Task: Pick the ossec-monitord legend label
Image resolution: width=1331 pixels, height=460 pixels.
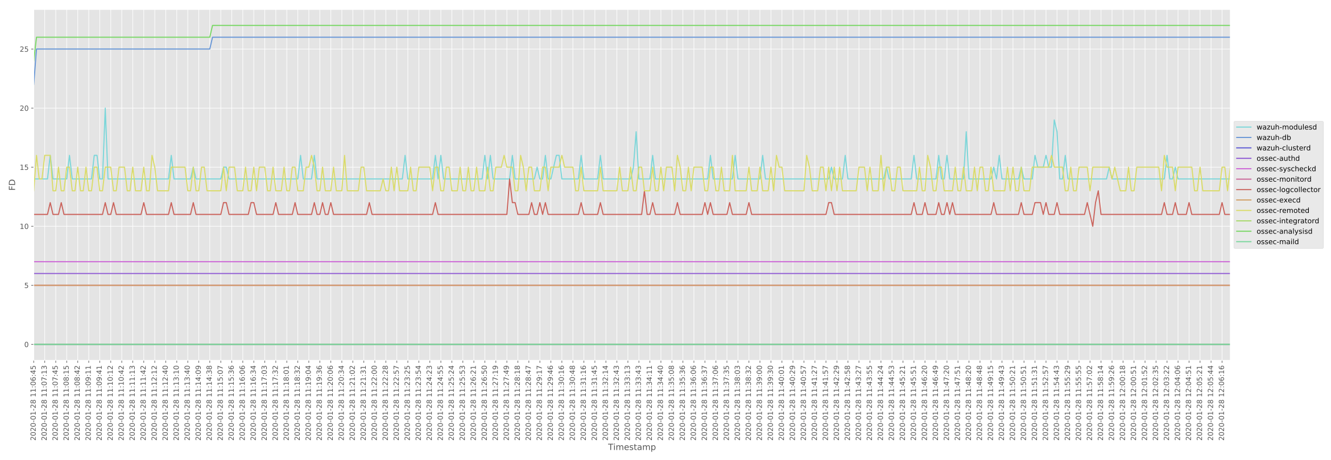Action: [1283, 179]
